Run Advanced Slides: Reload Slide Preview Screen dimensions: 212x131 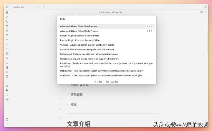click(x=106, y=31)
